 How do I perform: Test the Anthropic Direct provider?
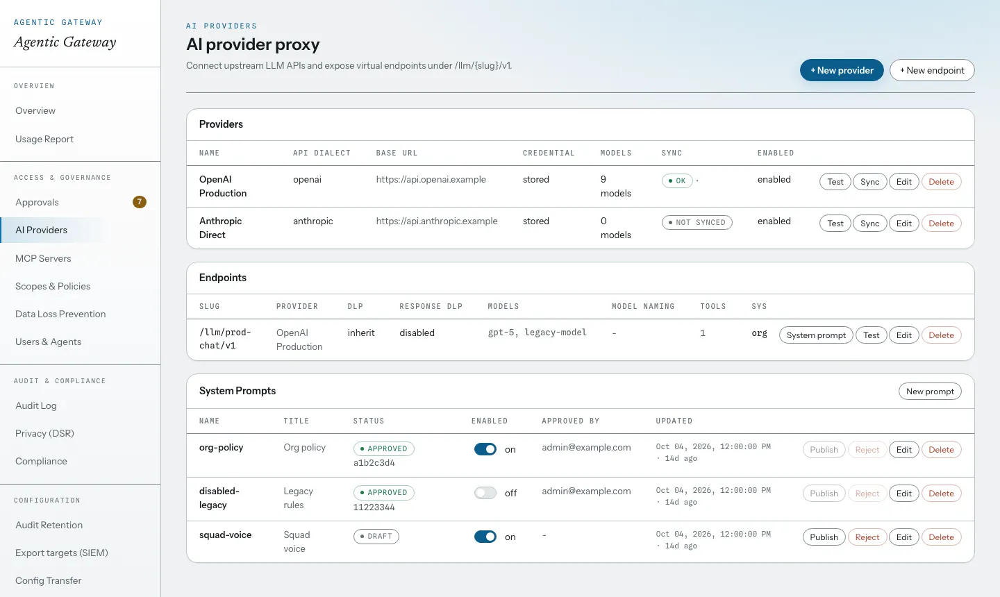click(835, 224)
